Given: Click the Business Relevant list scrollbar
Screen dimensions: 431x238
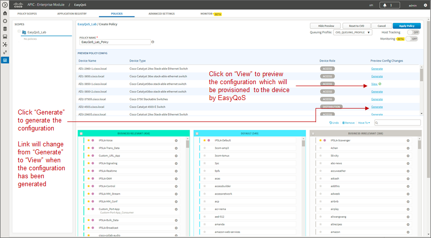Looking at the screenshot, I should [x=188, y=144].
